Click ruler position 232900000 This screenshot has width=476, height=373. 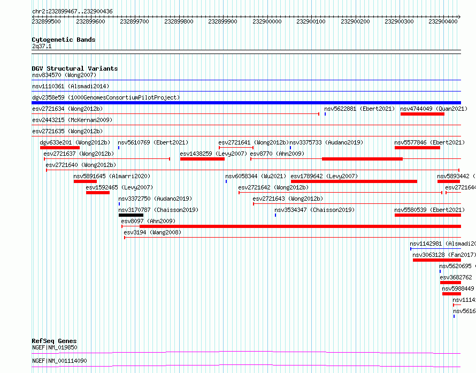(267, 21)
